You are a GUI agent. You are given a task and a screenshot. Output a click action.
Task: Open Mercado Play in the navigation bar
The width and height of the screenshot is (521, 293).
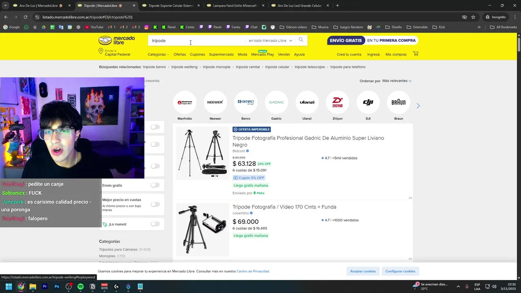(263, 55)
